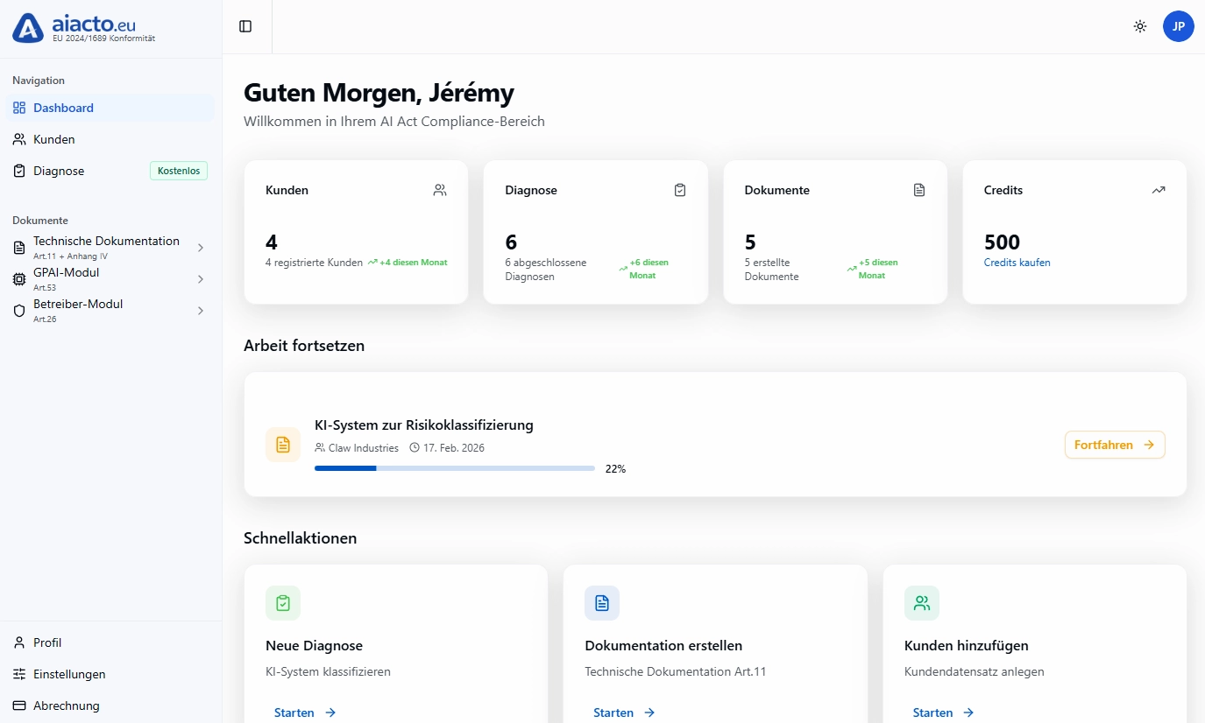Open the JP user avatar menu

(x=1178, y=26)
